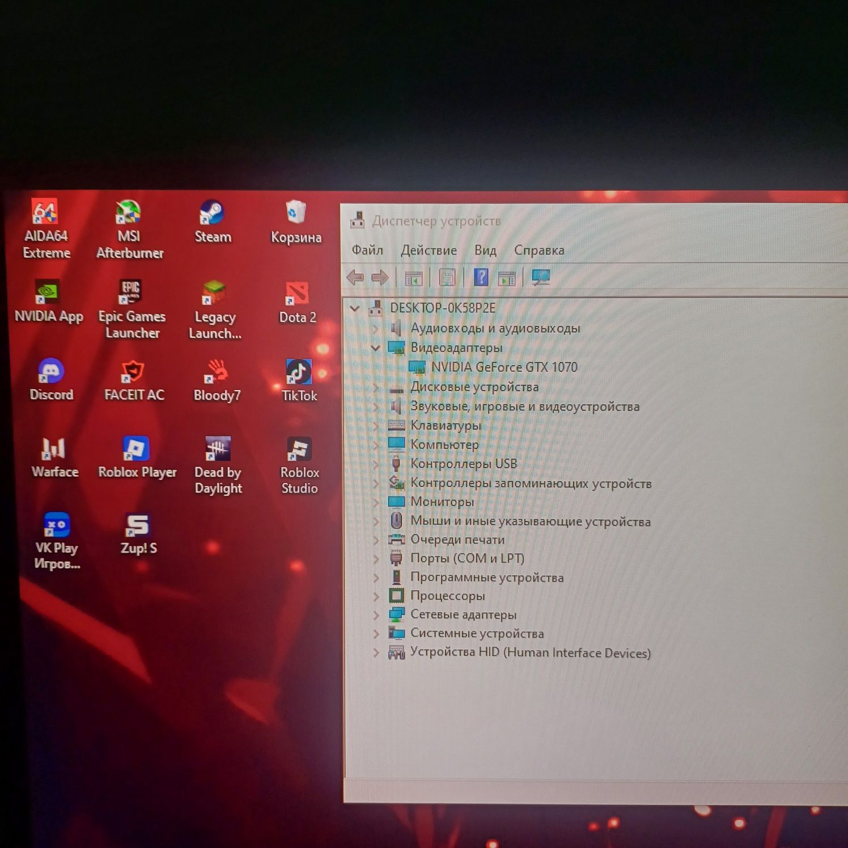
Task: Click the blue Help question-mark toolbar icon
Action: [481, 277]
